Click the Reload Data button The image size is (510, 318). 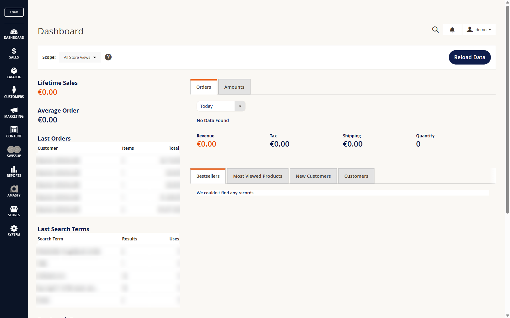tap(470, 57)
